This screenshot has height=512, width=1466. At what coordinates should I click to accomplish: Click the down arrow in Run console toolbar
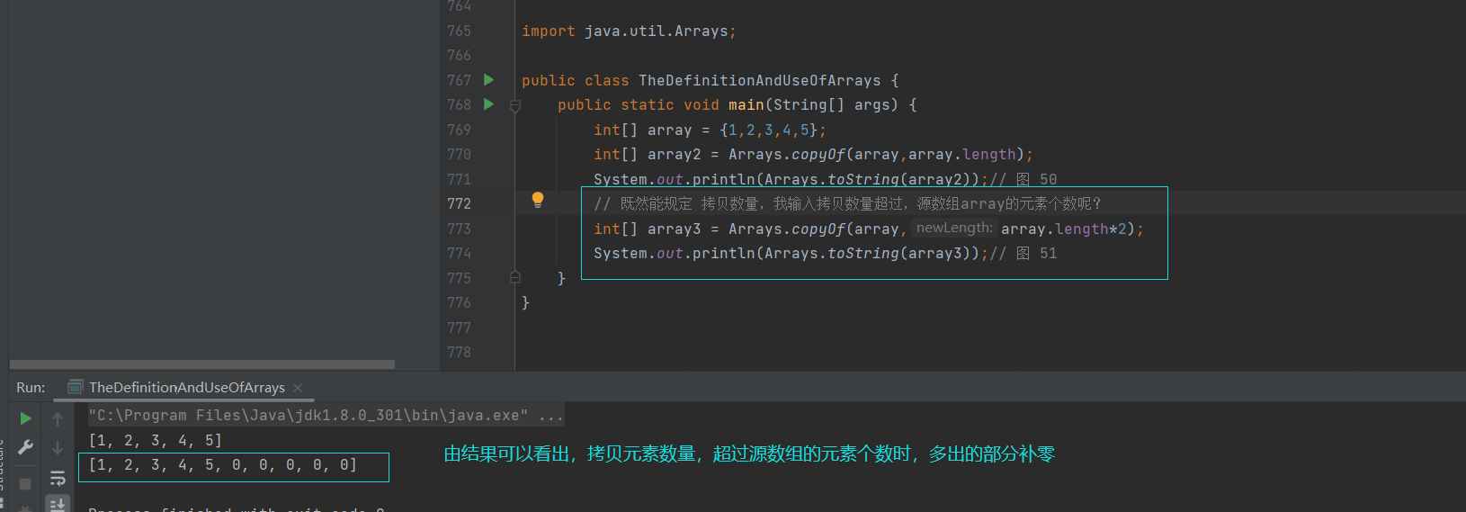point(58,448)
